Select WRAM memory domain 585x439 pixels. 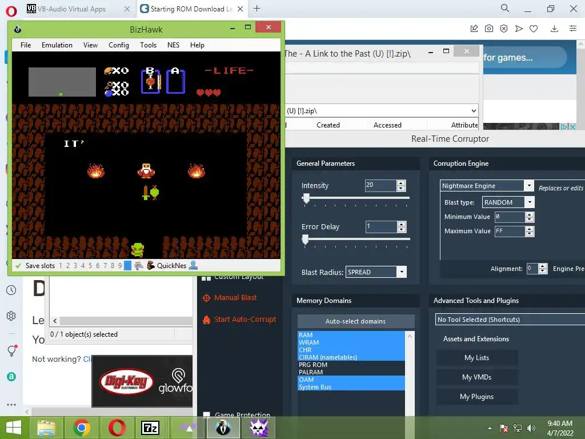351,342
